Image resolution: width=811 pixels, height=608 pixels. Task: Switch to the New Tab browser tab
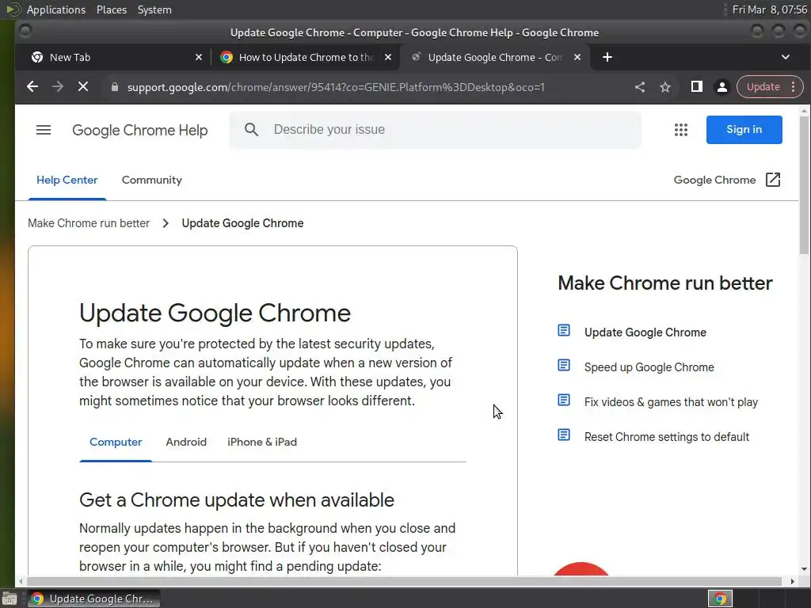coord(114,57)
